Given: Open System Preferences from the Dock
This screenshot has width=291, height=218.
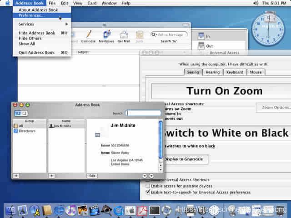Looking at the screenshot, I should coord(130,210).
